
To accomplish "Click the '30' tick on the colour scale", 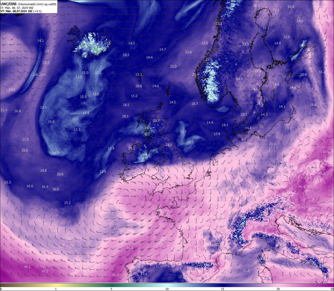I will (278, 289).
